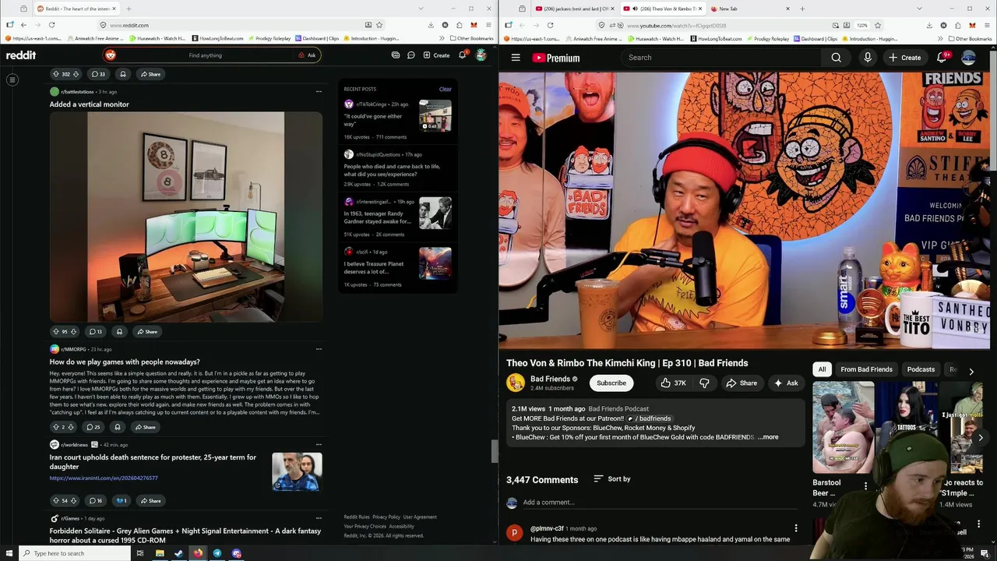Open Reddit user avatar menu
This screenshot has height=561, width=997.
point(481,55)
